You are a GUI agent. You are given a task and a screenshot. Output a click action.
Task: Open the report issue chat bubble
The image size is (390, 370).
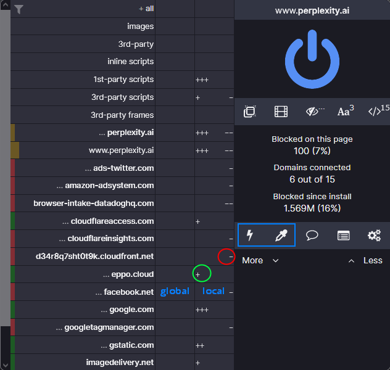(x=312, y=236)
